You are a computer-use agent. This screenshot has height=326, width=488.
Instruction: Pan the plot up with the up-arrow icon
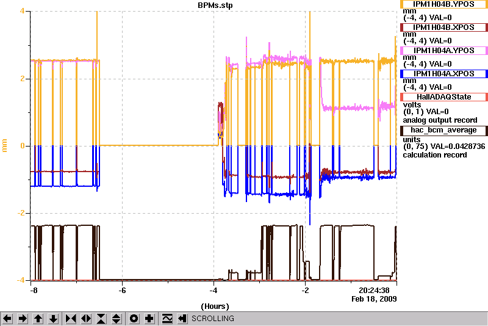38,319
